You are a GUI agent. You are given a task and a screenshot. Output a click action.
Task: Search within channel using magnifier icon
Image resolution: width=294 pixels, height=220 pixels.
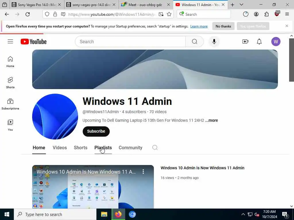coord(155,148)
